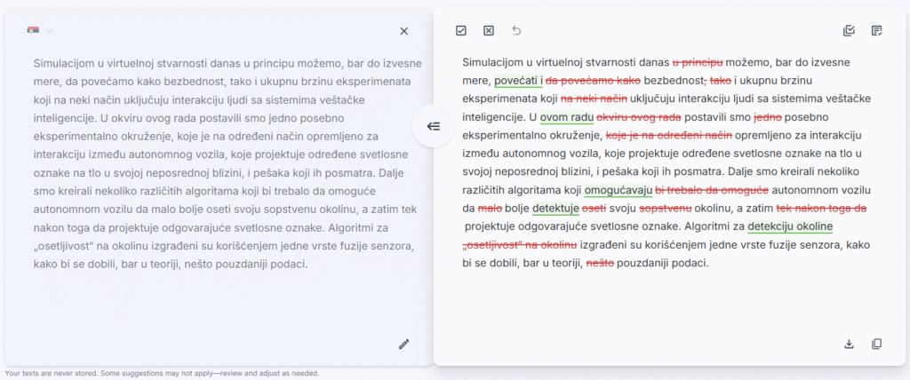Copy the corrected text to clipboard
Image resolution: width=910 pixels, height=380 pixels.
pyautogui.click(x=877, y=344)
